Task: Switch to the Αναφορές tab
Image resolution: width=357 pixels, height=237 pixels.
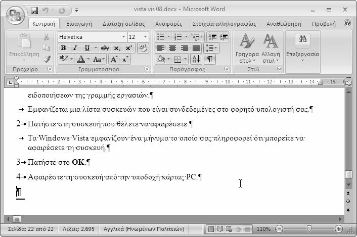Action: point(169,24)
